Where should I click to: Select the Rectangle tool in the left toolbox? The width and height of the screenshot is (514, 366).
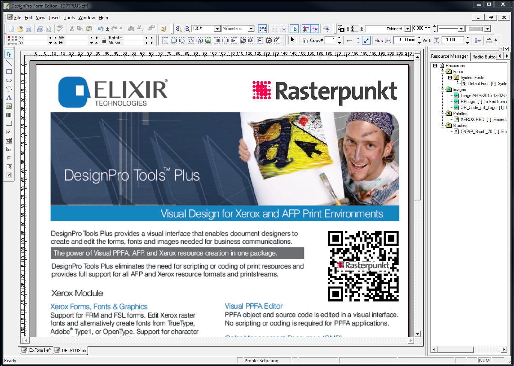coord(9,72)
